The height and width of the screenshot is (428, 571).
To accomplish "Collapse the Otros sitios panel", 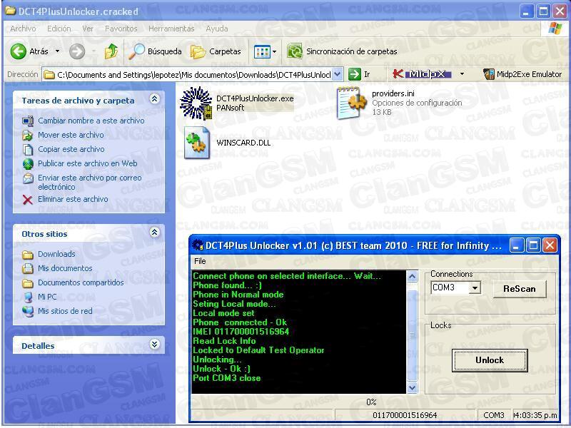I will click(154, 233).
